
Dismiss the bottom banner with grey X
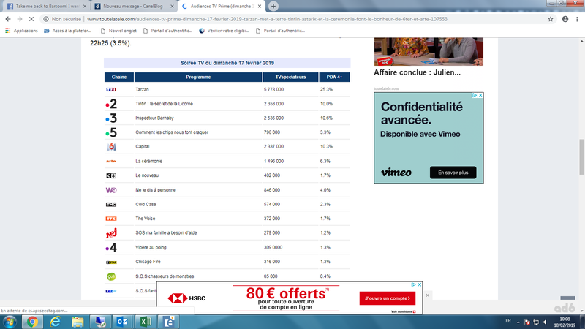pyautogui.click(x=428, y=295)
